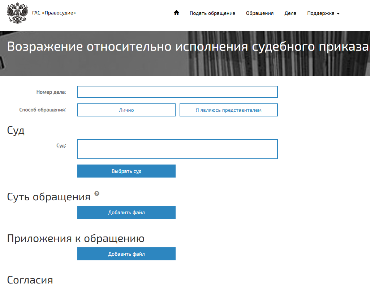Click inside the Номер дела field
The height and width of the screenshot is (290, 370).
point(177,91)
